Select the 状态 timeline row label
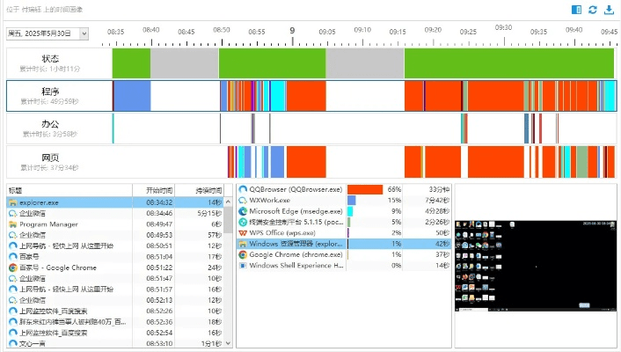Image resolution: width=621 pixels, height=352 pixels. (x=51, y=62)
